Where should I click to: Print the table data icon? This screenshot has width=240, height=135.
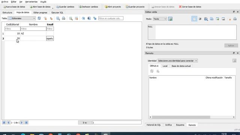tap(63, 18)
